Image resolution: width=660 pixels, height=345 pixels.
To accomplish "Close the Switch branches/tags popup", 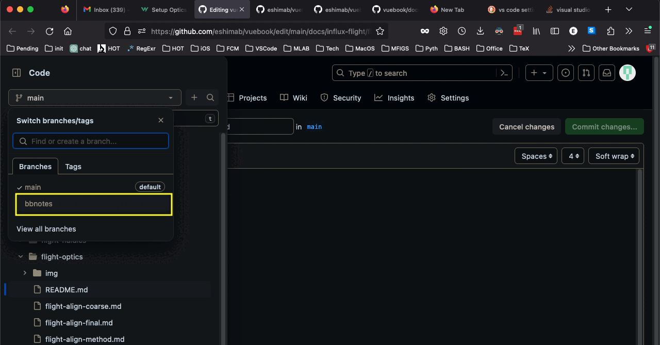I will click(x=161, y=120).
